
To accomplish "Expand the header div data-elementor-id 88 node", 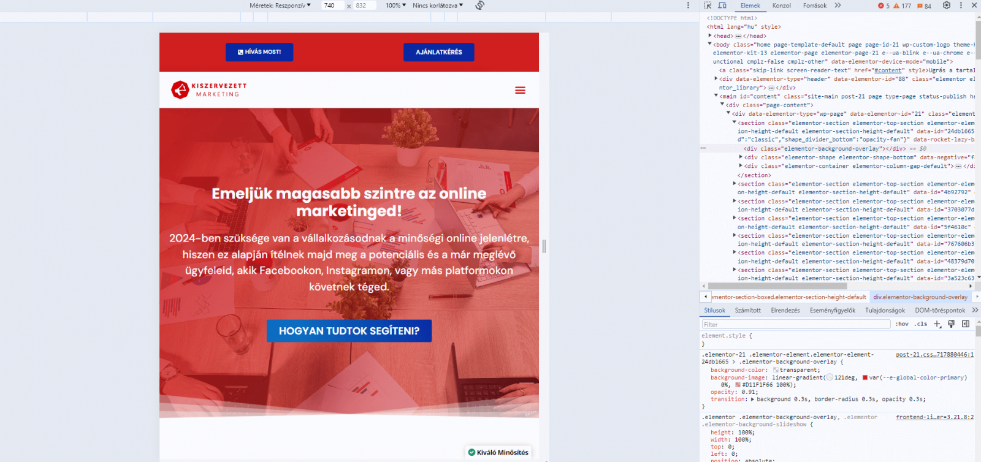I will coord(716,78).
